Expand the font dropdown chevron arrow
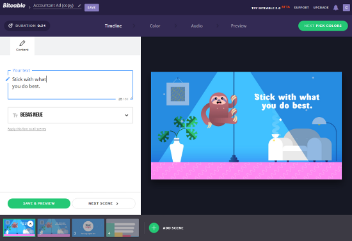Image resolution: width=352 pixels, height=241 pixels. pyautogui.click(x=126, y=115)
